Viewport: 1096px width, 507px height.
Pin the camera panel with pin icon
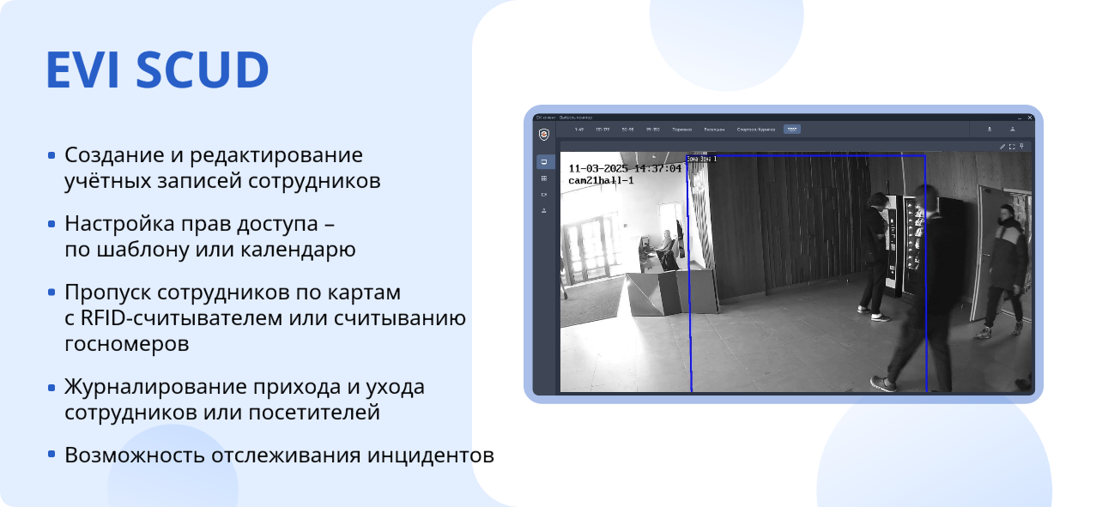(1021, 147)
